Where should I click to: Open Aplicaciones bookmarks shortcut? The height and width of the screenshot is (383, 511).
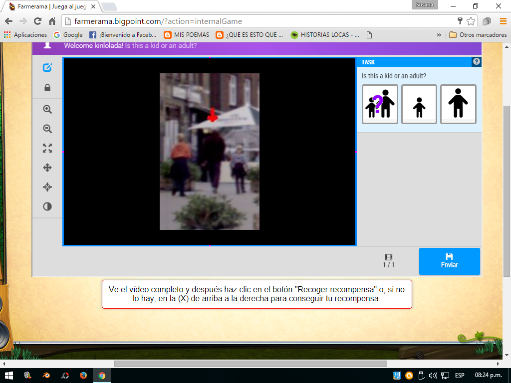(x=25, y=35)
